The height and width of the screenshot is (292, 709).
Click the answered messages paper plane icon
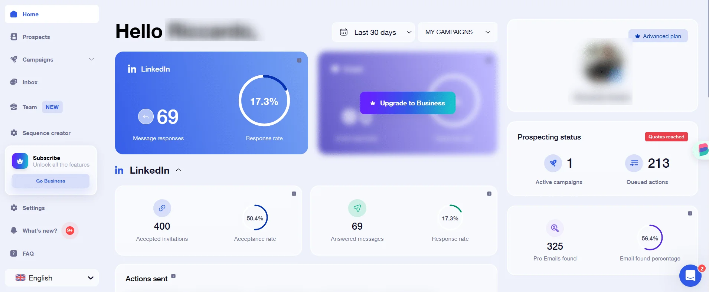[x=357, y=208]
